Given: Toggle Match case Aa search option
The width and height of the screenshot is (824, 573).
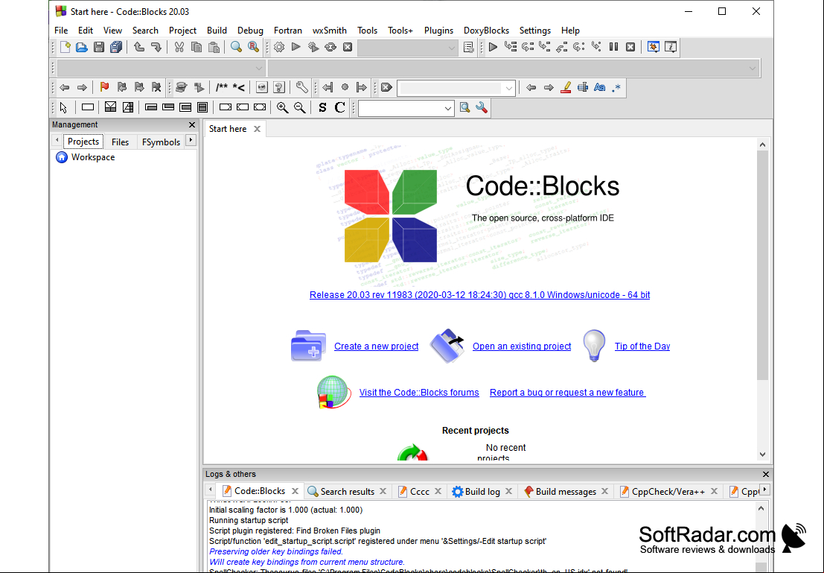Looking at the screenshot, I should 600,87.
